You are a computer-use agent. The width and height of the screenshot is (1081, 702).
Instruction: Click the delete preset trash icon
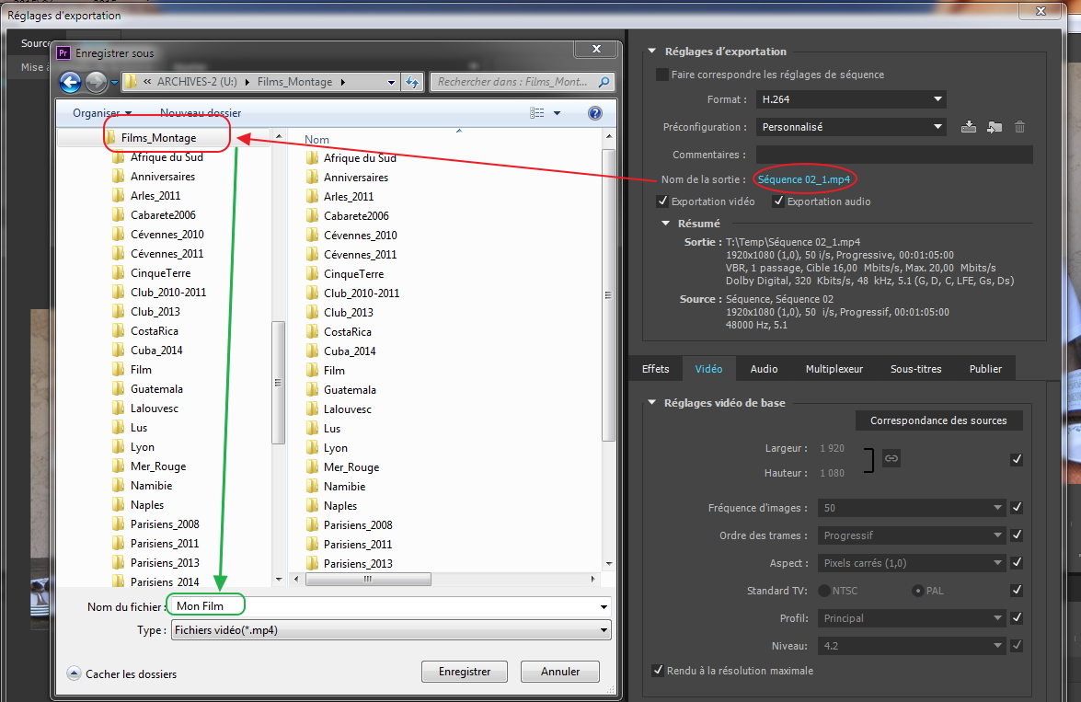(1019, 127)
